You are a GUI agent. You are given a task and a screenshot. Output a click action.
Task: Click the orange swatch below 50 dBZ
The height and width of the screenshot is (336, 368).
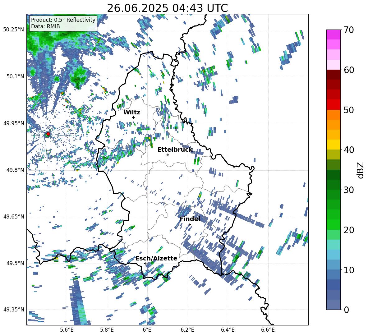(333, 115)
